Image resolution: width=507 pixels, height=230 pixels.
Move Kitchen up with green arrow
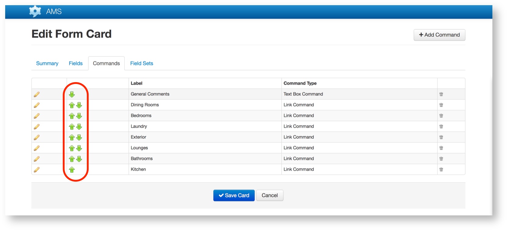coord(72,170)
